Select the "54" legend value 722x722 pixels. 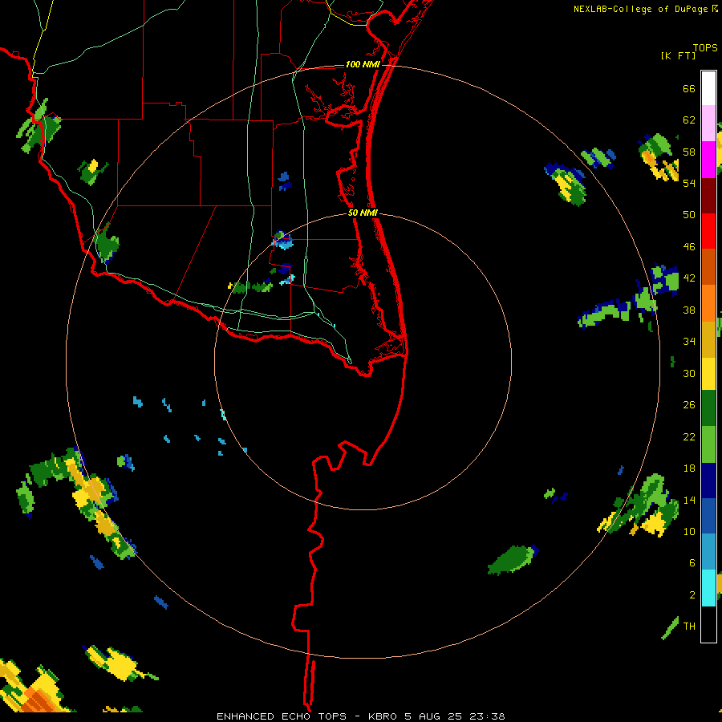coord(689,183)
